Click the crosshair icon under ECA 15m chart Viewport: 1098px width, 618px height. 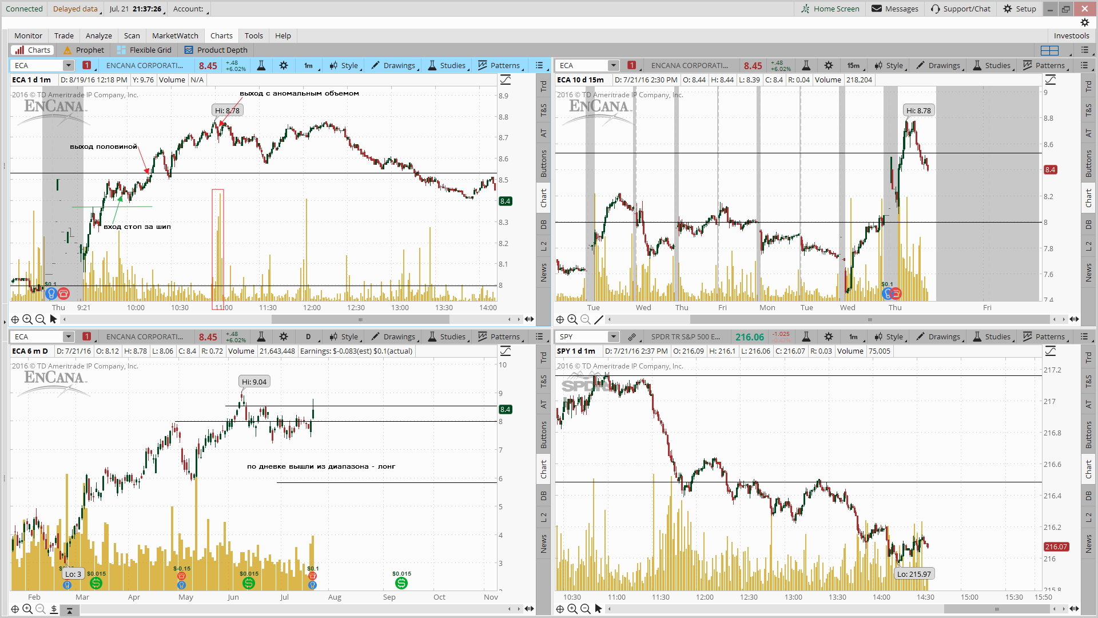click(560, 319)
